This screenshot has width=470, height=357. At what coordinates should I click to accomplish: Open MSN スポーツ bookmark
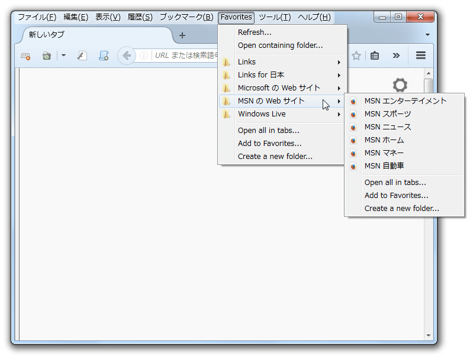tap(404, 114)
